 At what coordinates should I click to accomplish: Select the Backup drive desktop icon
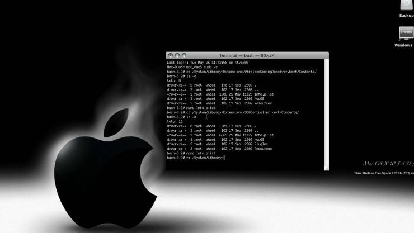(x=407, y=8)
